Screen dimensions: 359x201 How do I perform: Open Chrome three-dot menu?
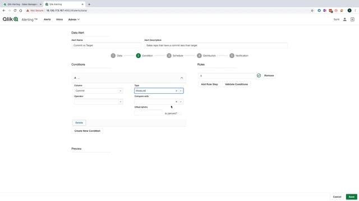[x=355, y=11]
